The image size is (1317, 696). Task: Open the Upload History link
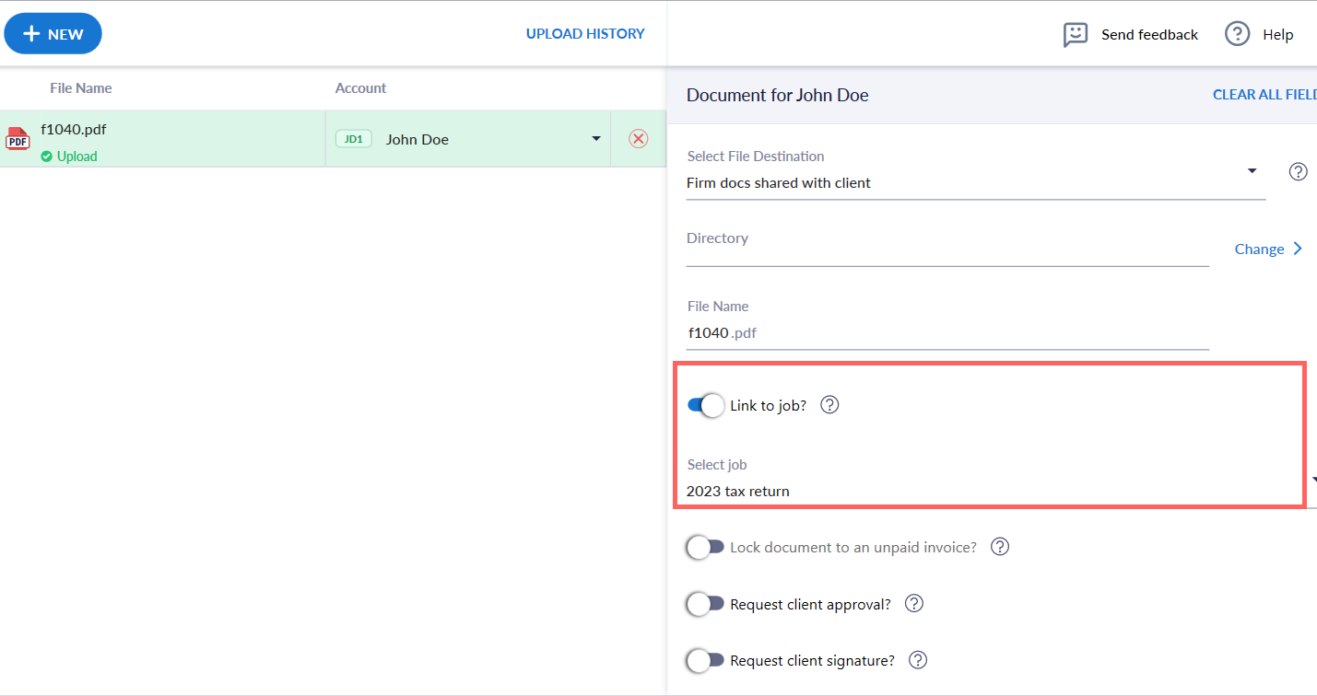[x=585, y=34]
